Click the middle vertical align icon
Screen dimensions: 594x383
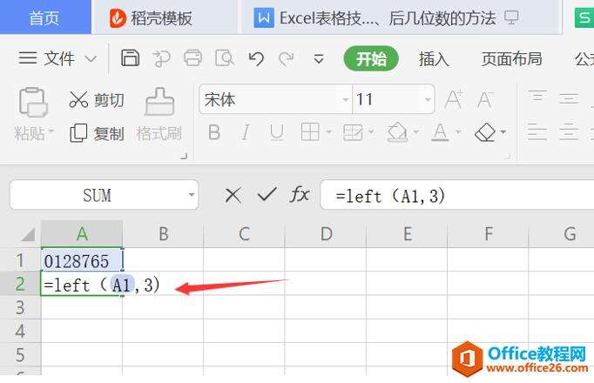click(x=569, y=98)
